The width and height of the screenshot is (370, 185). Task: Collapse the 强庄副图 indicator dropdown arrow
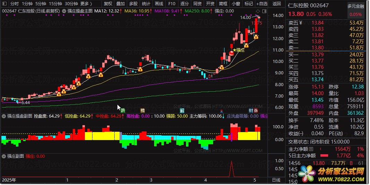click(4, 156)
